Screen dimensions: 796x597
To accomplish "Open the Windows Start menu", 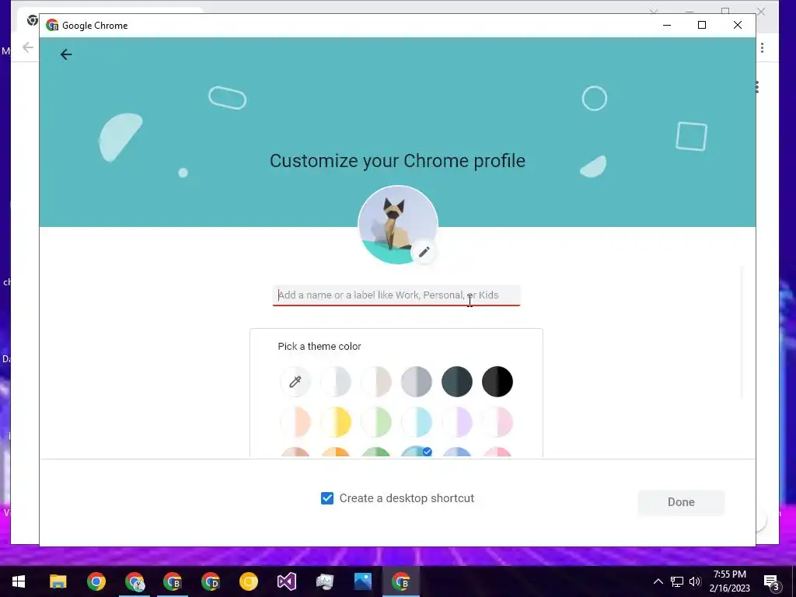I will (x=19, y=581).
